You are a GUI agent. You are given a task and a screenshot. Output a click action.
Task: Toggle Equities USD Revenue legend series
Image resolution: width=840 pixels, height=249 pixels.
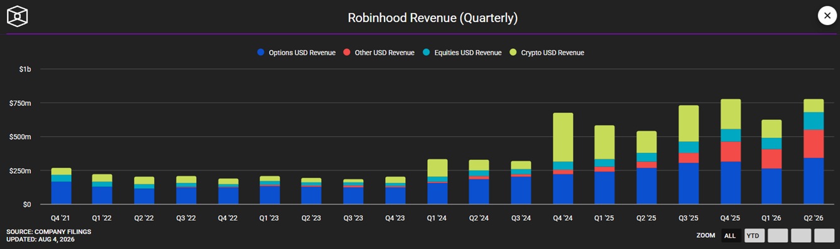click(x=462, y=53)
